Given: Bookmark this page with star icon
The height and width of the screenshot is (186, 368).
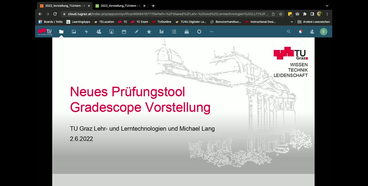Looking at the screenshot, I should (x=280, y=14).
